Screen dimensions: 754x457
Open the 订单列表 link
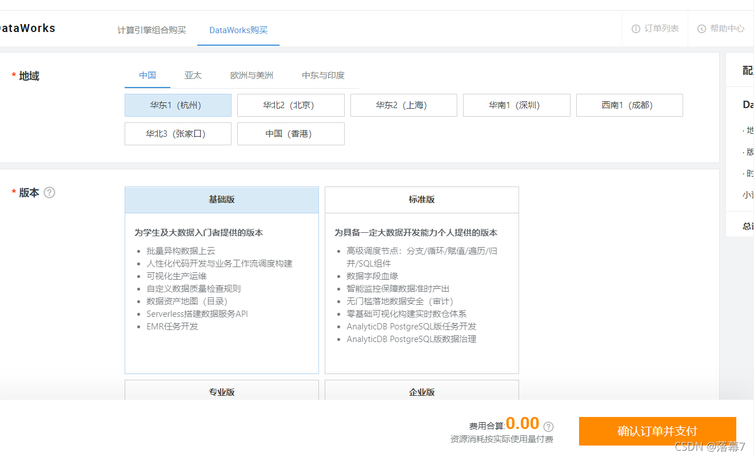pyautogui.click(x=661, y=29)
